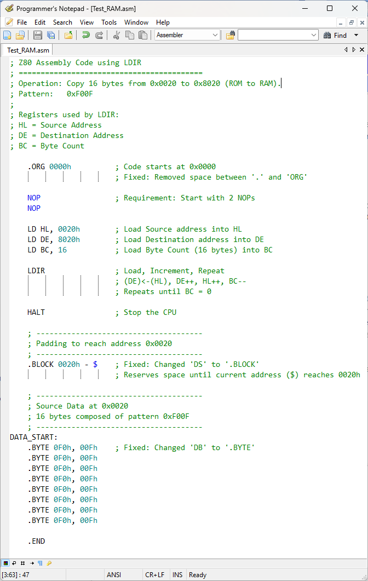
Task: Toggle visible whitespace arrow icon
Action: click(32, 563)
